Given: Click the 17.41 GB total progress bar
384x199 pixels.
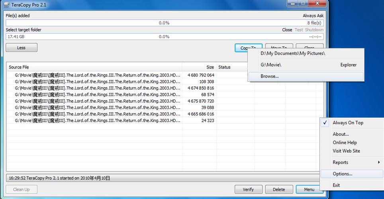Looking at the screenshot, I should coord(165,37).
